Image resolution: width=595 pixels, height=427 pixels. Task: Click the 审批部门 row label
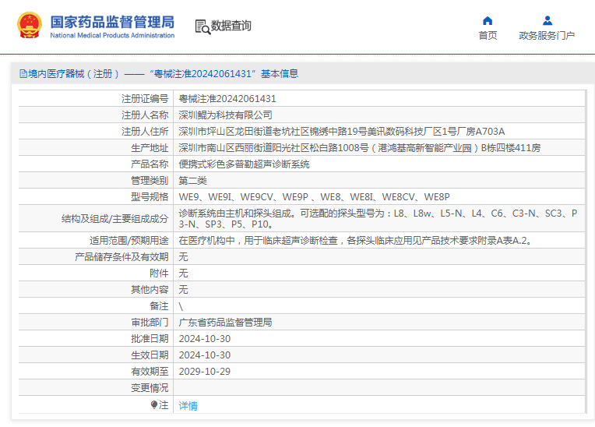[x=150, y=323]
